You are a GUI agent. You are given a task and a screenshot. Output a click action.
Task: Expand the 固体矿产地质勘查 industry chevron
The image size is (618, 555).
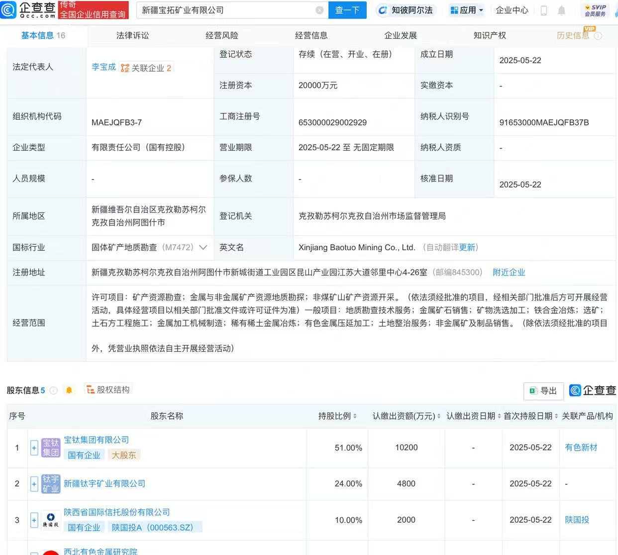click(x=203, y=247)
